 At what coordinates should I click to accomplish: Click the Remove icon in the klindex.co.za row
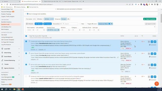click(x=152, y=65)
